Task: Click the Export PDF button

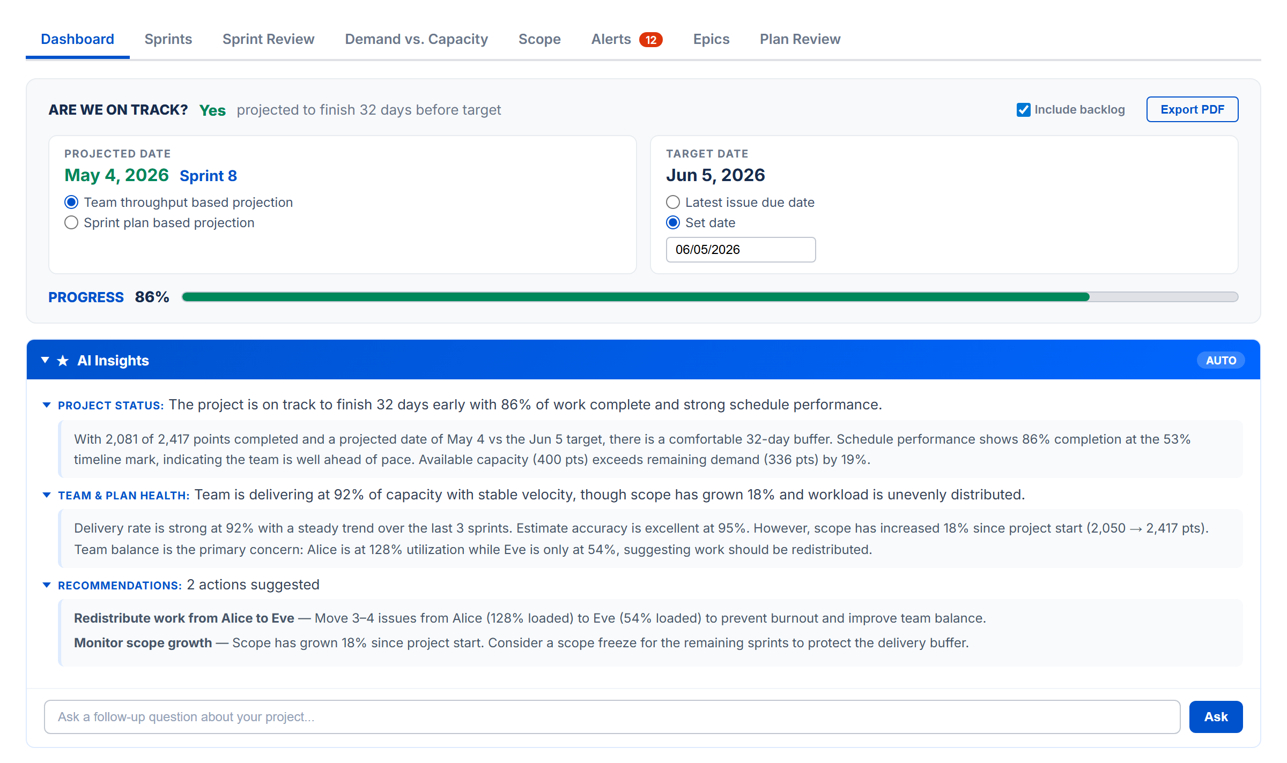Action: pos(1192,109)
